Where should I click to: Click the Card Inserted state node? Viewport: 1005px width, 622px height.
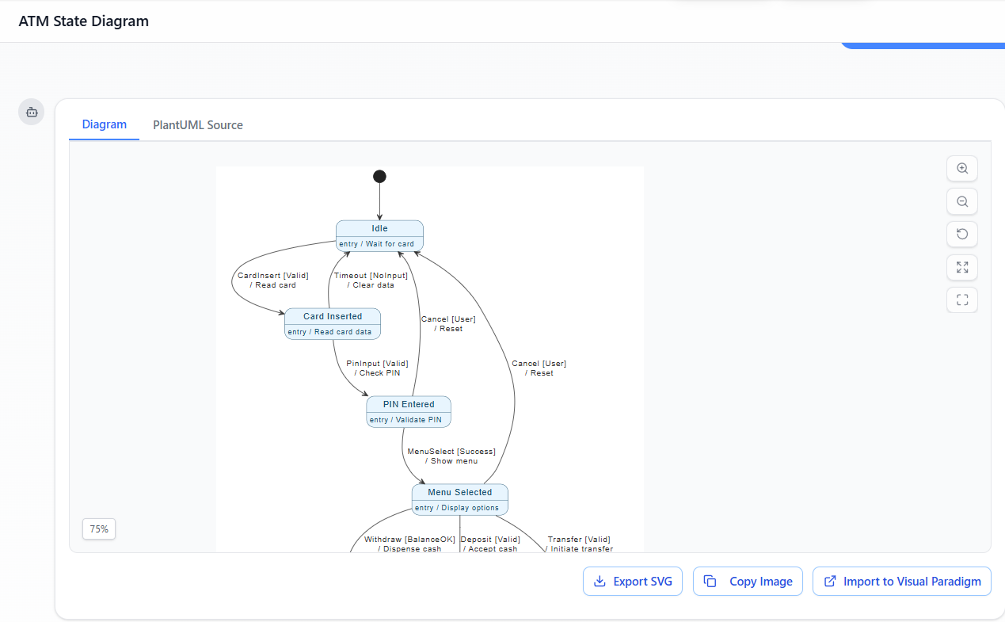333,323
